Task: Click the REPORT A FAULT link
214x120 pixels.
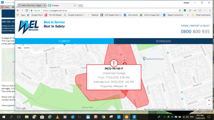Action: [200, 26]
